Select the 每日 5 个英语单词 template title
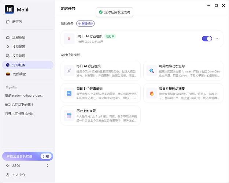 pyautogui.click(x=89, y=89)
